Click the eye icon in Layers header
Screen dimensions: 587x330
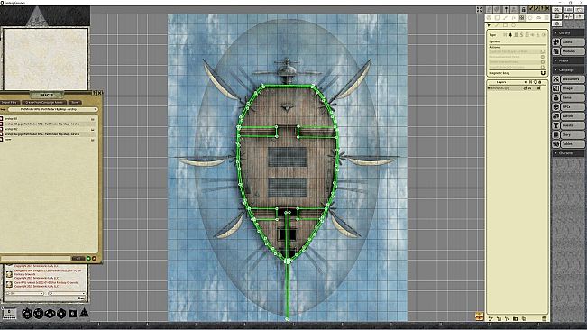pyautogui.click(x=526, y=82)
